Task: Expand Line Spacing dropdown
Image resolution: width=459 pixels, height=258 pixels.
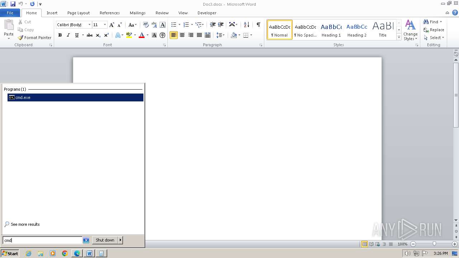Action: pyautogui.click(x=221, y=35)
